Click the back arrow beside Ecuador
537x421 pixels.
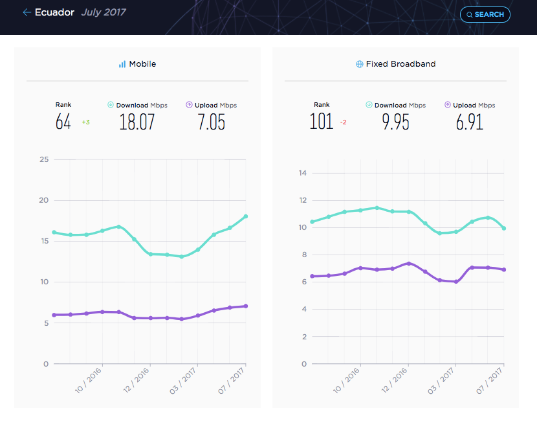coord(27,13)
